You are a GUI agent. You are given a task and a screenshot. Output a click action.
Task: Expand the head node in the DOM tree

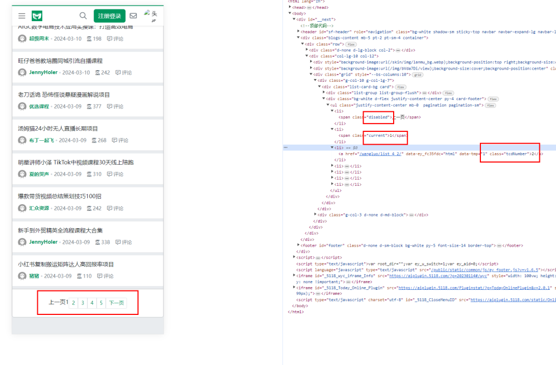click(290, 7)
